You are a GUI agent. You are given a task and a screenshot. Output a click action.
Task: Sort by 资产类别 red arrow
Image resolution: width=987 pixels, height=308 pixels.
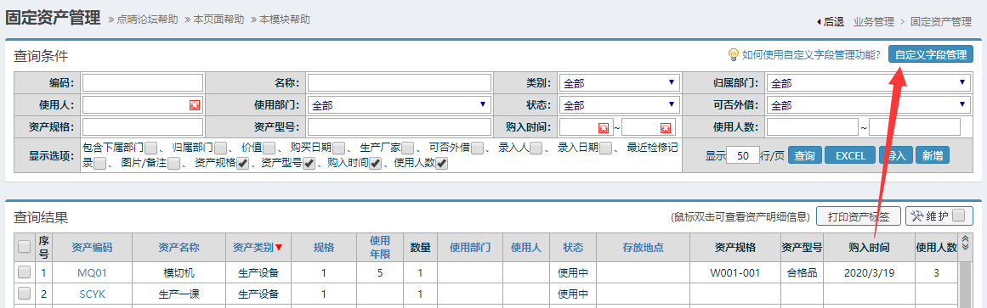[279, 248]
